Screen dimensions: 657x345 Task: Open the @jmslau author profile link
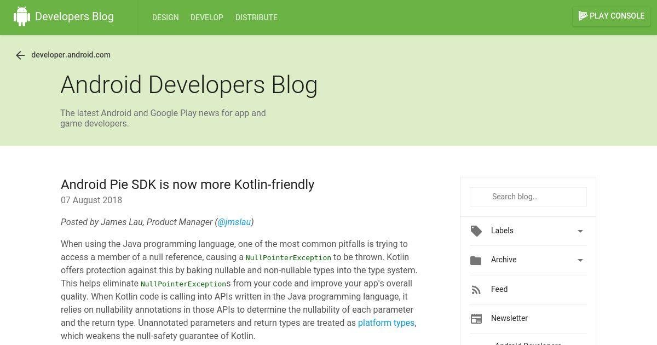click(x=234, y=222)
